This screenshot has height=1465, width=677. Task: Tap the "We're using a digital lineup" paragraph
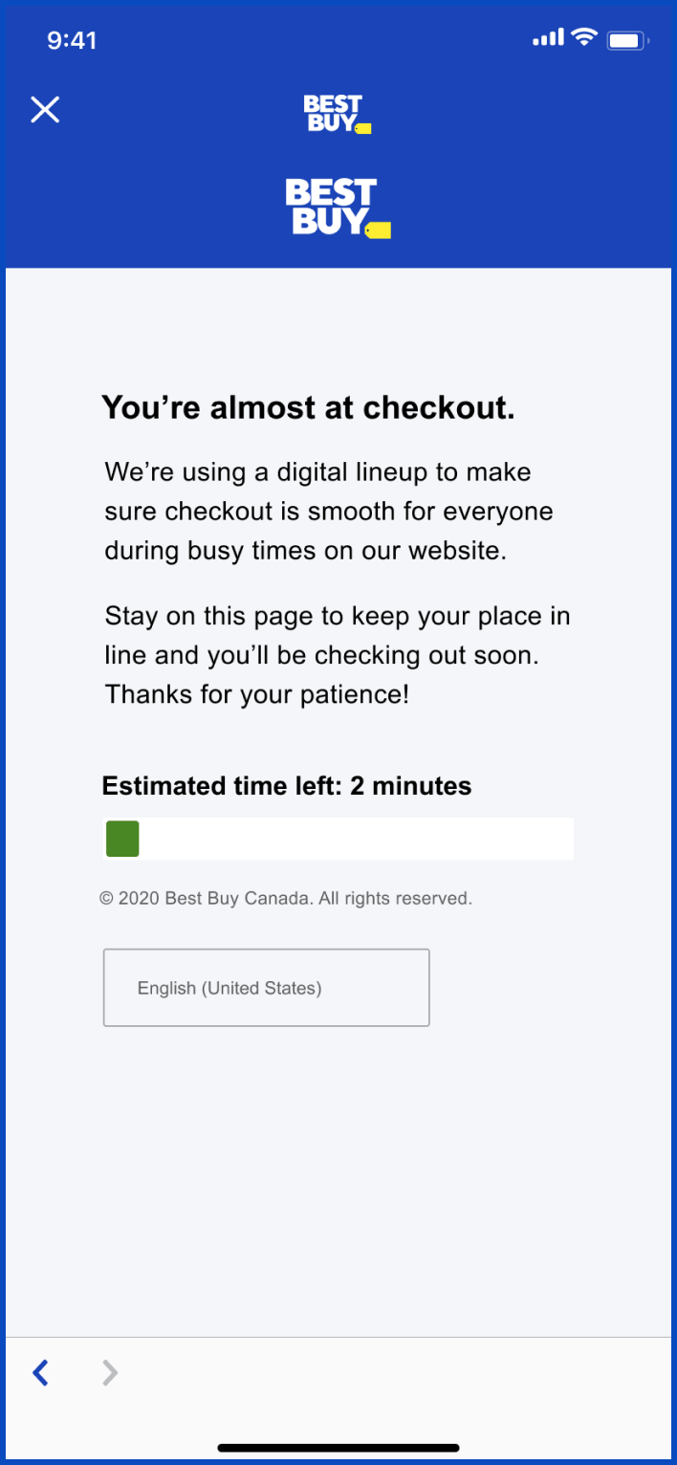click(329, 511)
